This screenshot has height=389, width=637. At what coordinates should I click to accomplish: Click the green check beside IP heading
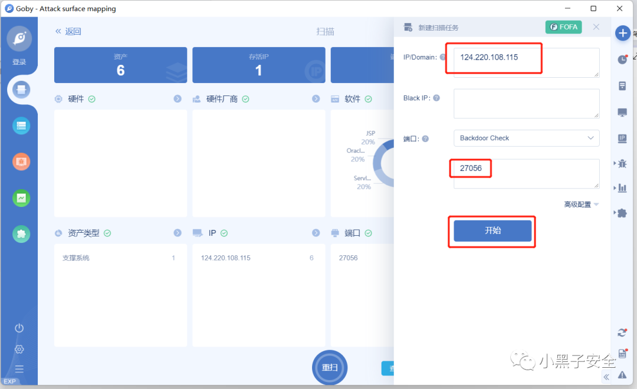(x=224, y=233)
